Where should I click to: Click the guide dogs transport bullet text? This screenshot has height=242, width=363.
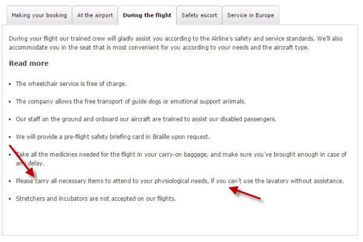(x=130, y=101)
